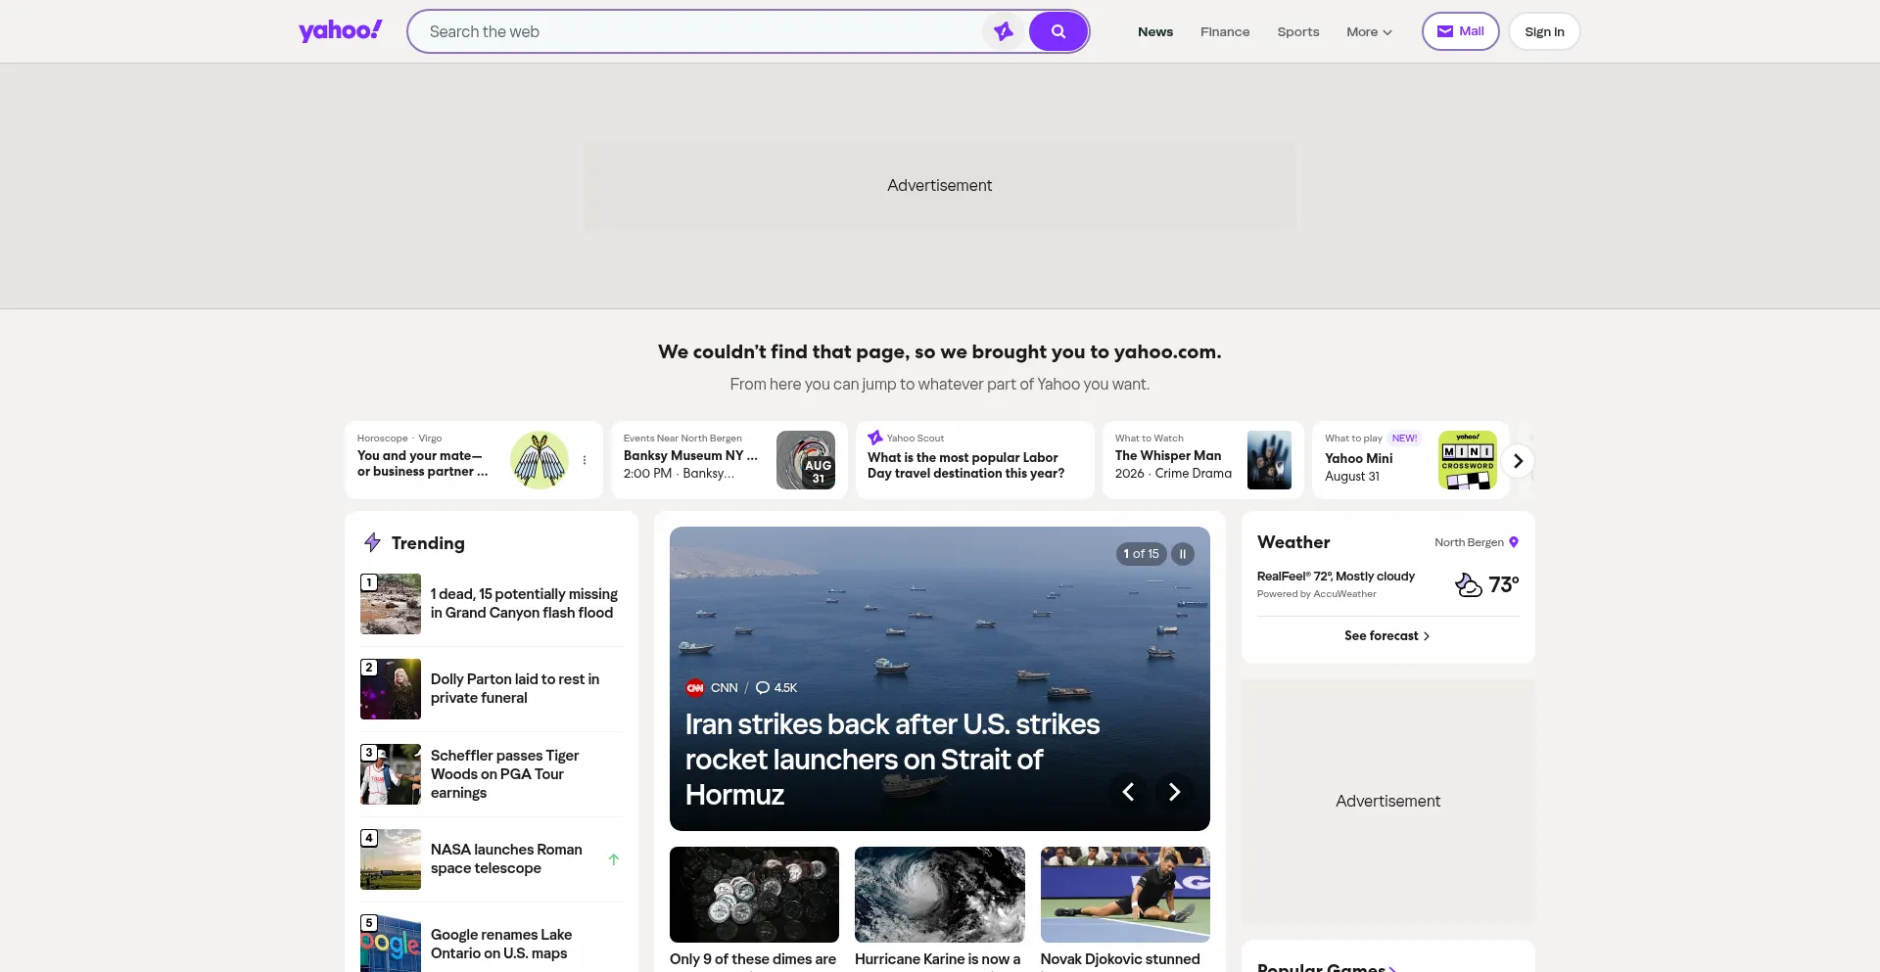Click the Sign in button

(x=1544, y=31)
